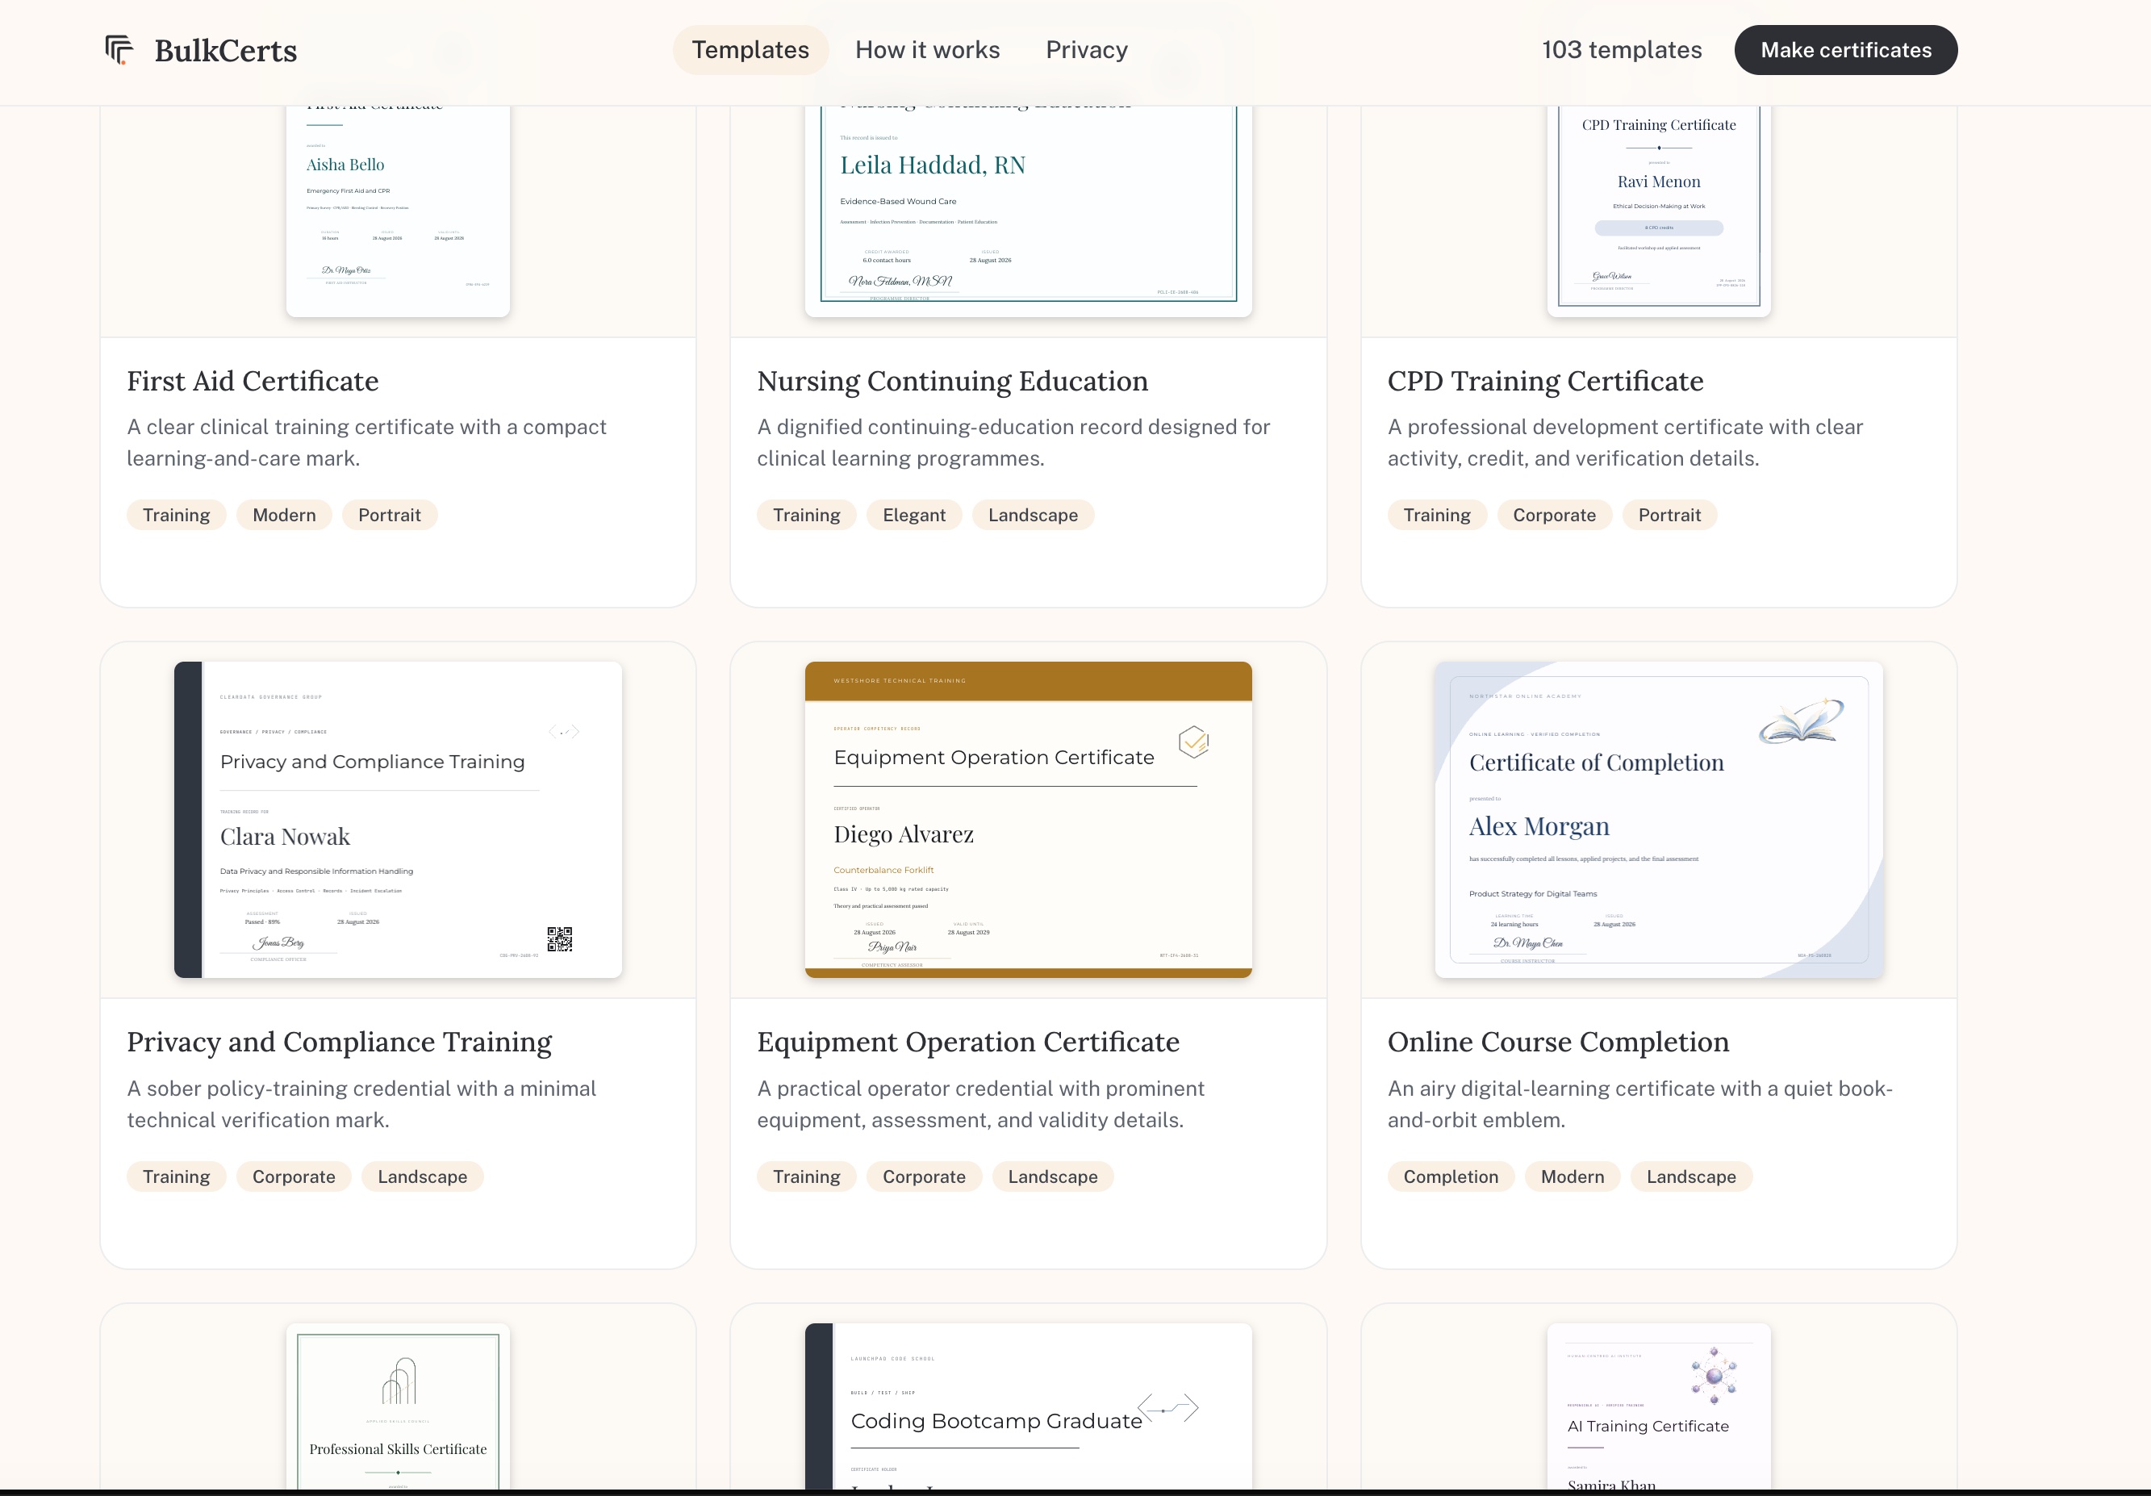This screenshot has width=2151, height=1496.
Task: Open the How it works page
Action: pyautogui.click(x=928, y=50)
